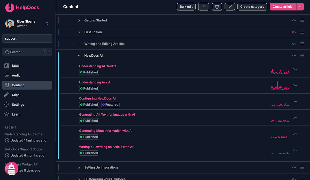Click the search magnifier icon

7,52
